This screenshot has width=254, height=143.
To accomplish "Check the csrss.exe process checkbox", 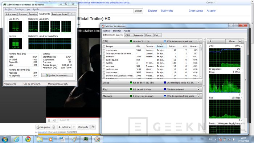I will pyautogui.click(x=104, y=66).
